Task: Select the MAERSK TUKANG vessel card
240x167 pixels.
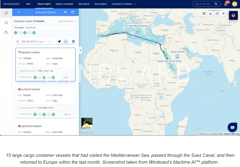Action: point(46,64)
